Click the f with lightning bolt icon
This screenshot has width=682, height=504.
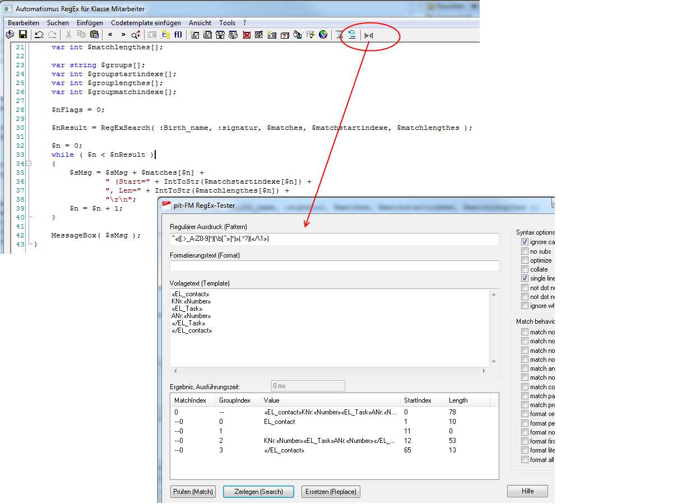(311, 34)
